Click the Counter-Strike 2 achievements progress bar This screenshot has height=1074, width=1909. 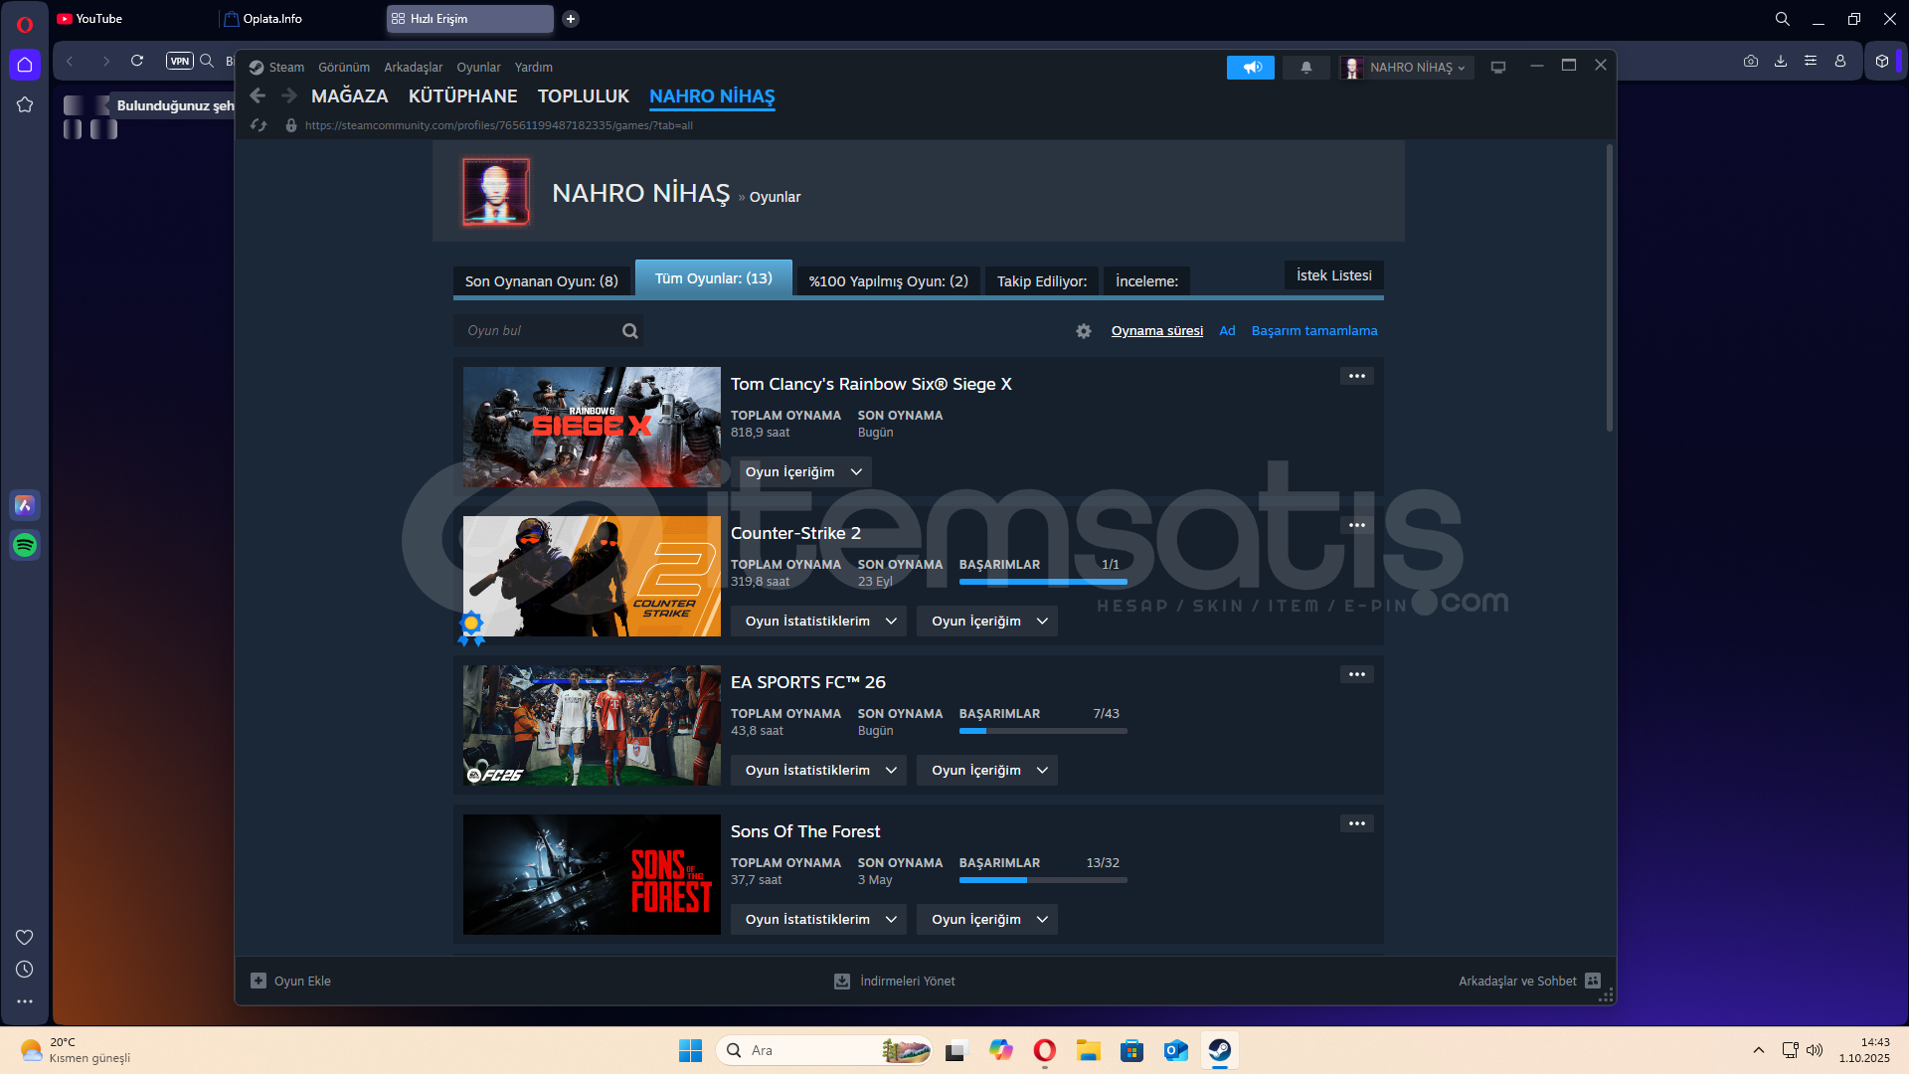point(1042,582)
